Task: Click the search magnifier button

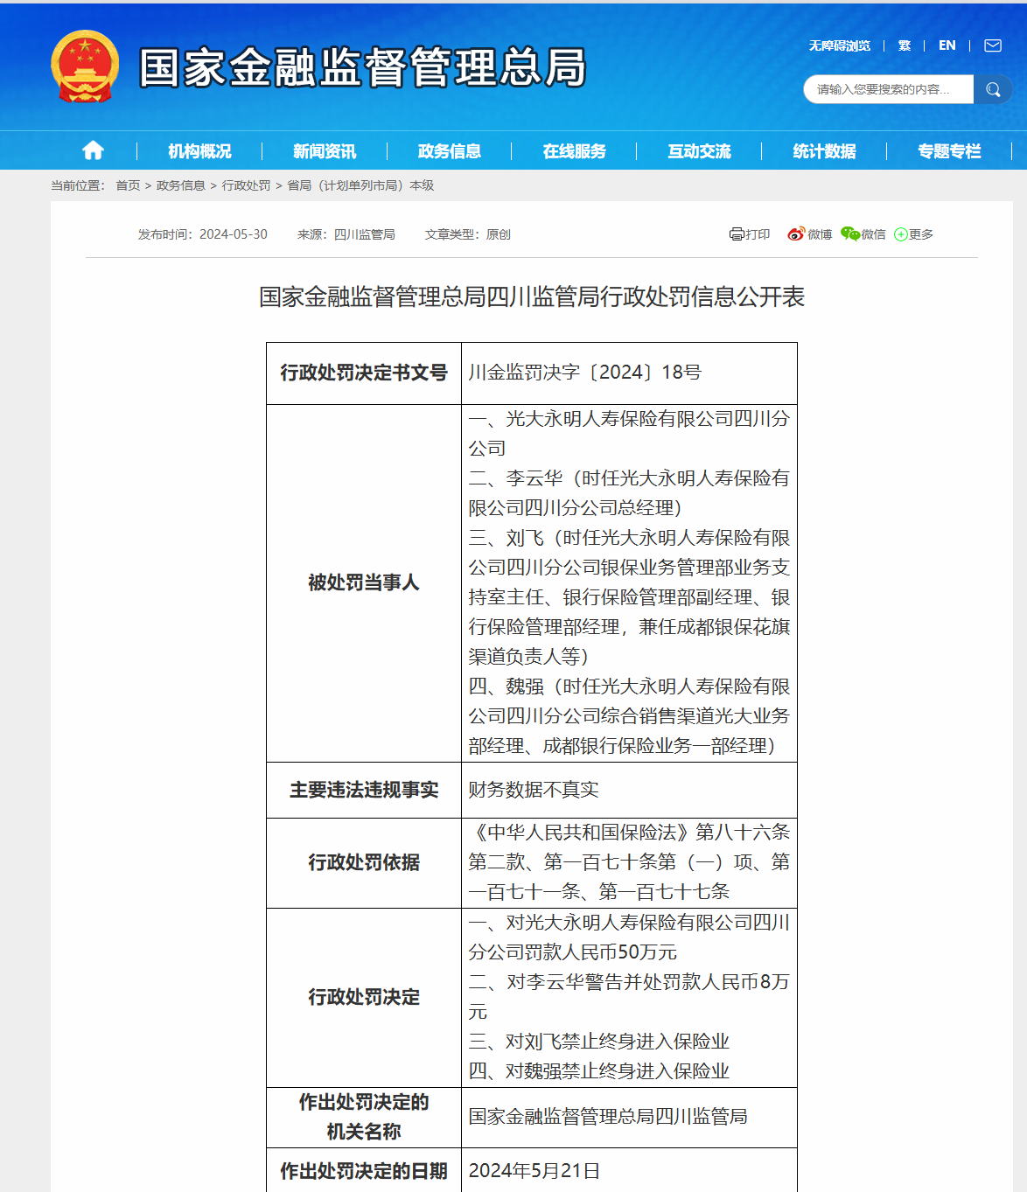Action: coord(993,89)
